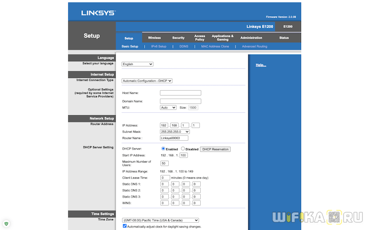Image resolution: width=369 pixels, height=230 pixels.
Task: Click the DHCP Server Setting label
Action: [x=98, y=147]
